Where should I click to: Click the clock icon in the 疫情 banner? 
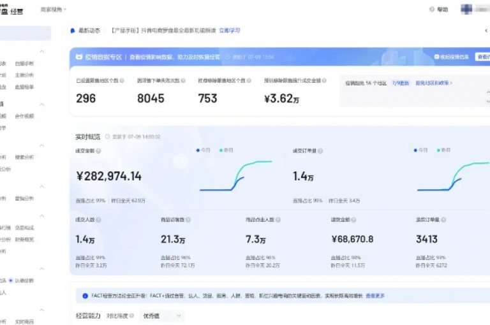[228, 57]
